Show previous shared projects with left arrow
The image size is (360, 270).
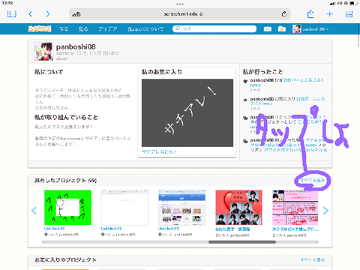tap(34, 211)
